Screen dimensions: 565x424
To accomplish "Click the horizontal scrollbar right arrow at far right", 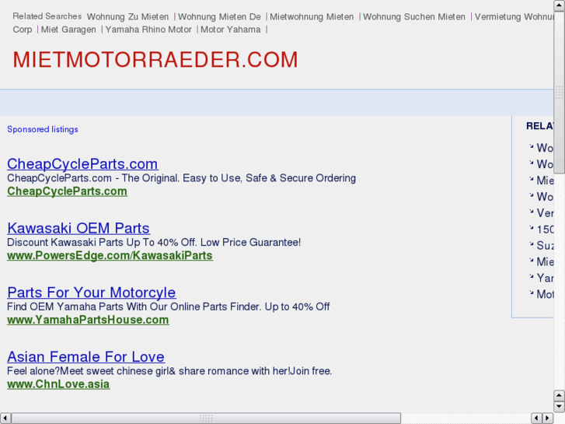I will click(x=548, y=419).
